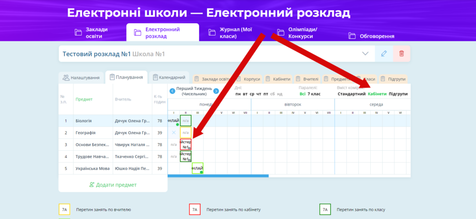Screen dimensions: 476x219
Task: Select red-bordered Майстерня №1 cell
Action: pos(185,144)
